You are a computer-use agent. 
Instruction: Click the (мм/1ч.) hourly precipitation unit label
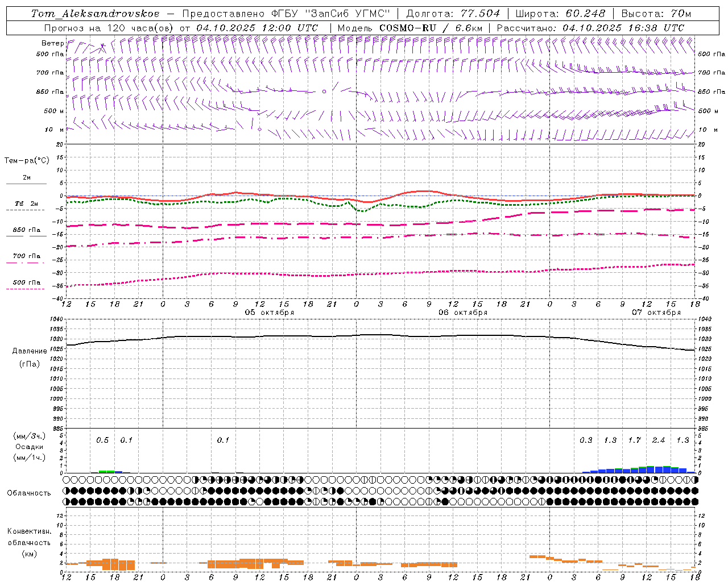(x=30, y=458)
